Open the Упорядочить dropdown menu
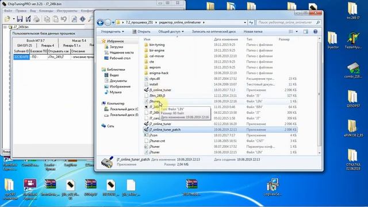The image size is (368, 207). tap(113, 32)
